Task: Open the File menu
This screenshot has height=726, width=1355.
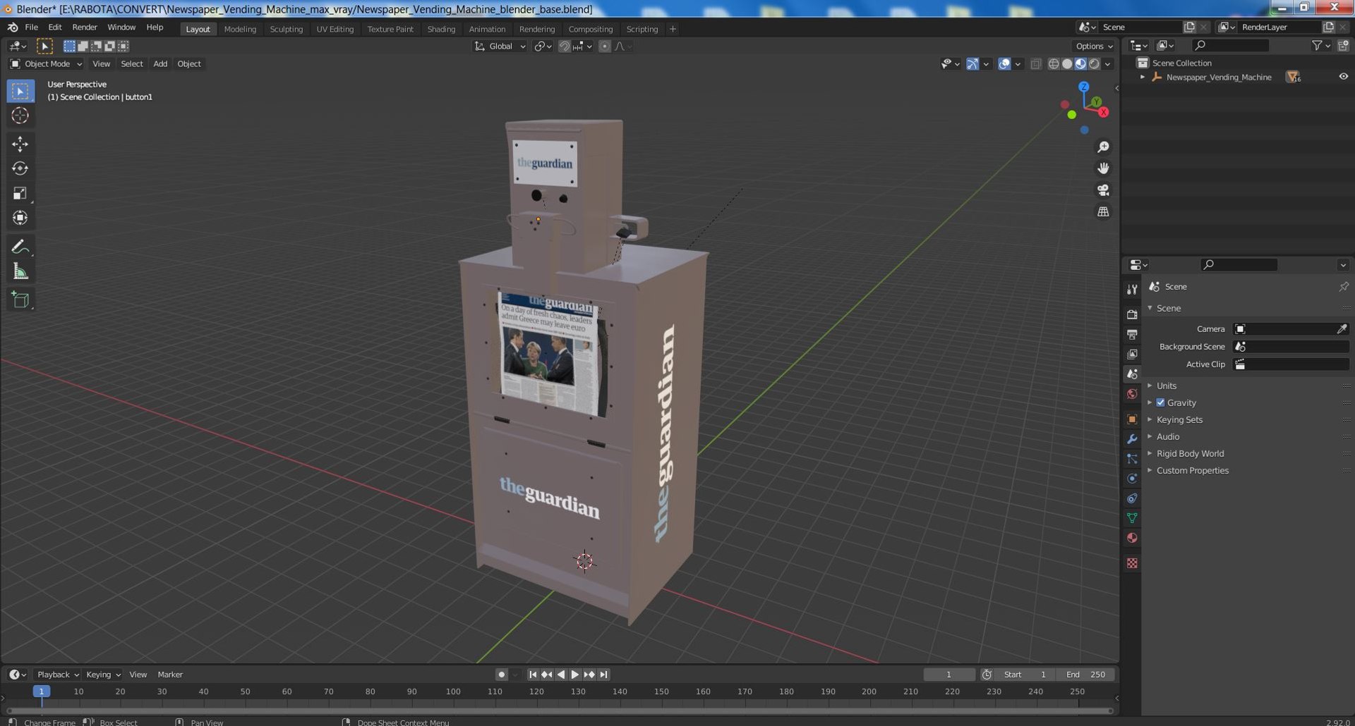Action: click(x=31, y=27)
